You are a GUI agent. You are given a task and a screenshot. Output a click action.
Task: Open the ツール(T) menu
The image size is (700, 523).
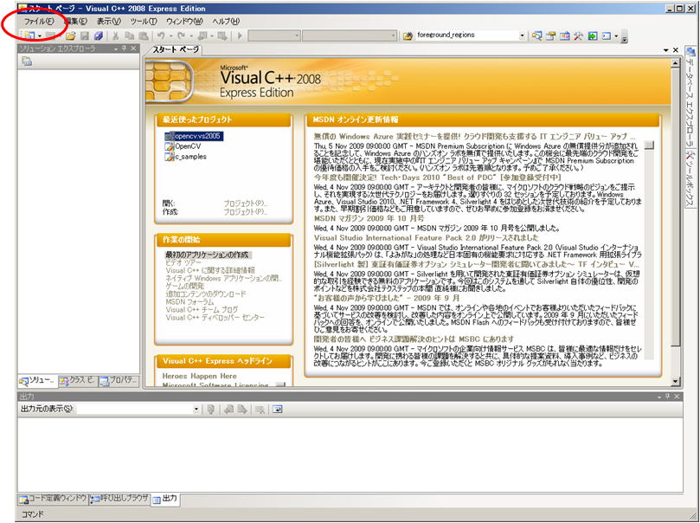[144, 21]
